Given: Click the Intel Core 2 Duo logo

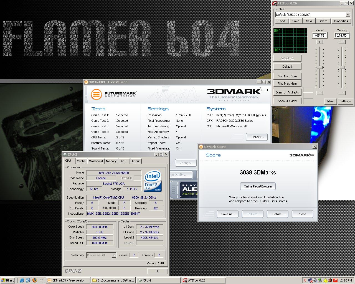Looking at the screenshot, I should pos(153,181).
